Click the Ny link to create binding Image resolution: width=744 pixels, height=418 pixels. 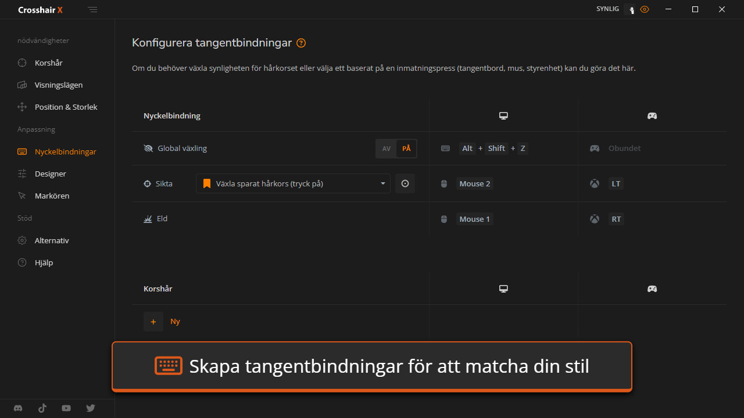(175, 322)
